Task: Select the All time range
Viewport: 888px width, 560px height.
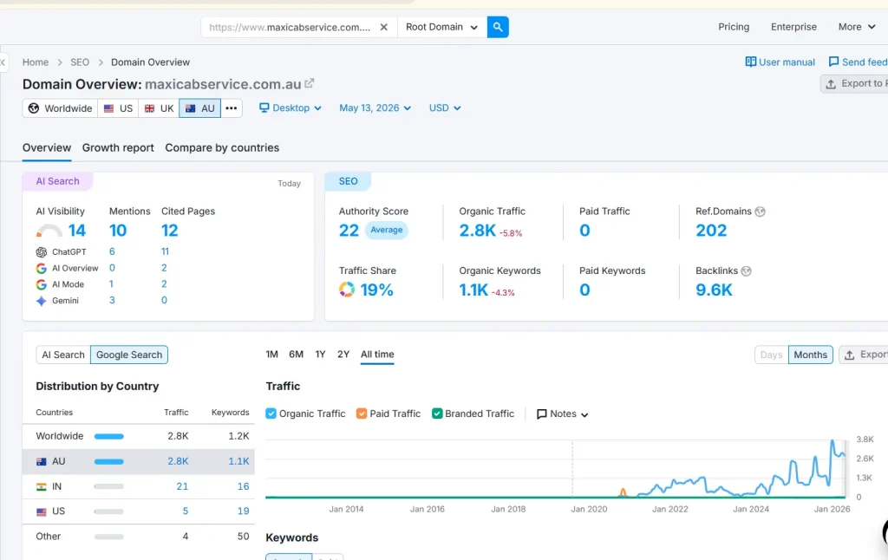Action: pyautogui.click(x=377, y=355)
